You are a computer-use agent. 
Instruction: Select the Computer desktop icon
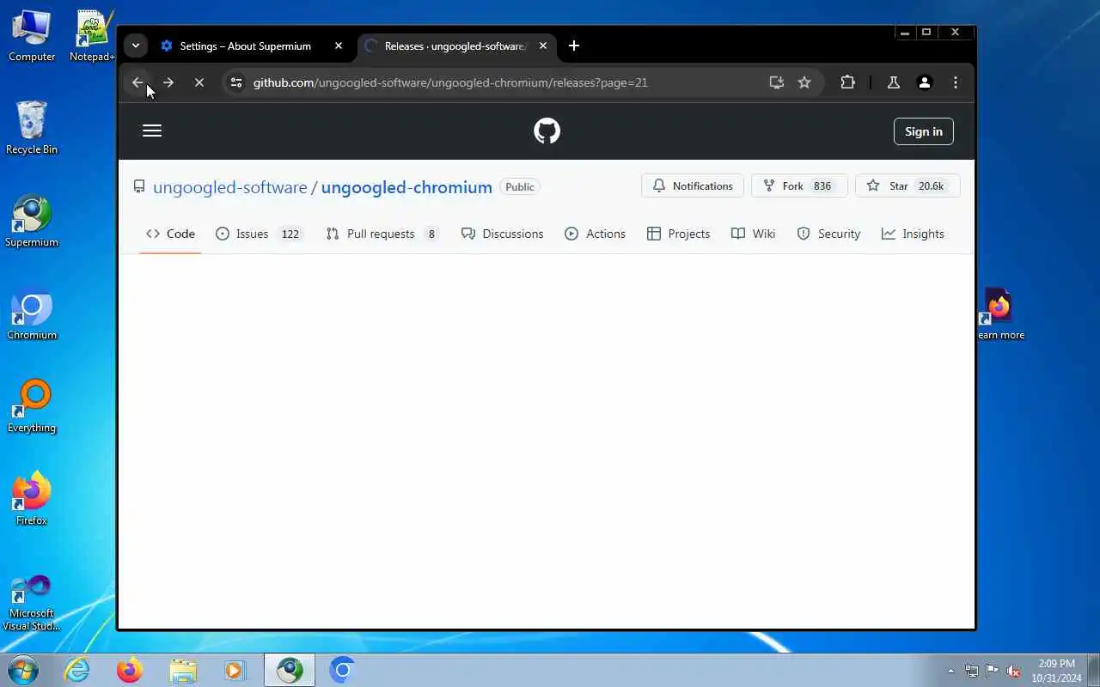tap(32, 36)
